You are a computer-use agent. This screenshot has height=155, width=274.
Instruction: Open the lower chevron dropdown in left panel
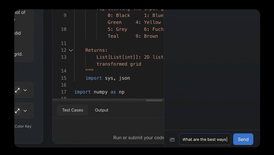pyautogui.click(x=25, y=111)
